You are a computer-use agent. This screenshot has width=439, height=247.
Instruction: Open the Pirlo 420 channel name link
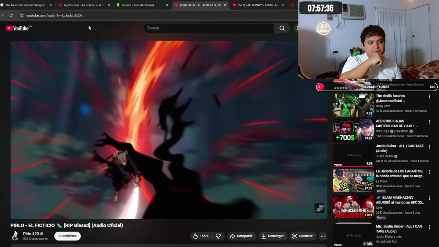(x=31, y=234)
